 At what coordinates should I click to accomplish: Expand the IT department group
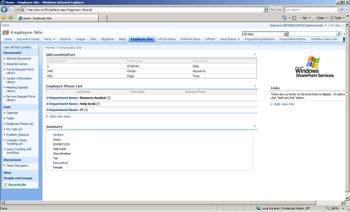[47, 110]
